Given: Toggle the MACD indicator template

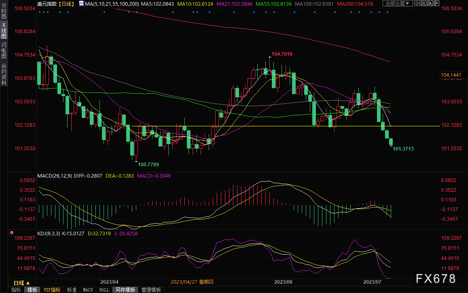Looking at the screenshot, I should tap(88, 290).
